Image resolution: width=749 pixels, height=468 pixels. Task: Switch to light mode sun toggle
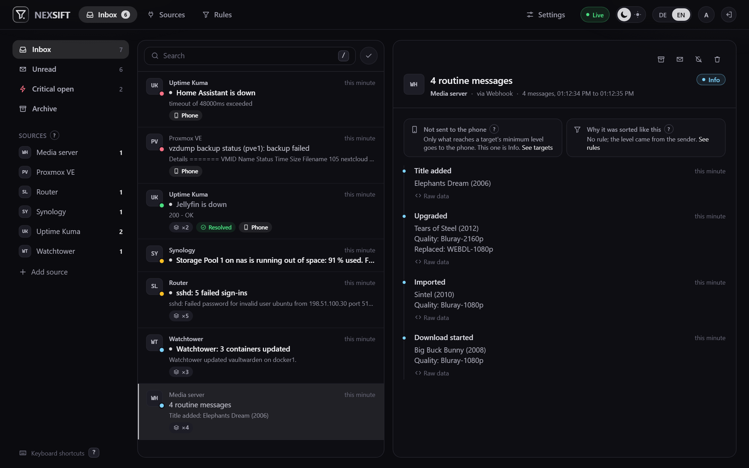pos(638,15)
